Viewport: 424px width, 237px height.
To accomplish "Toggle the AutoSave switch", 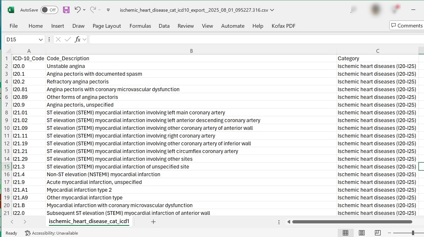I will 49,10.
